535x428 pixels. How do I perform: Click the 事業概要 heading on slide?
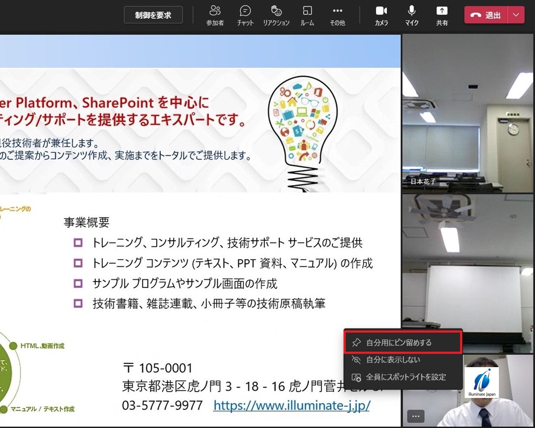pos(87,222)
